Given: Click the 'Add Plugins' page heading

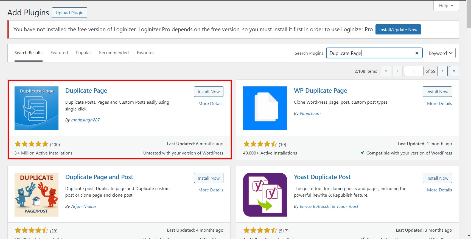Looking at the screenshot, I should (28, 13).
